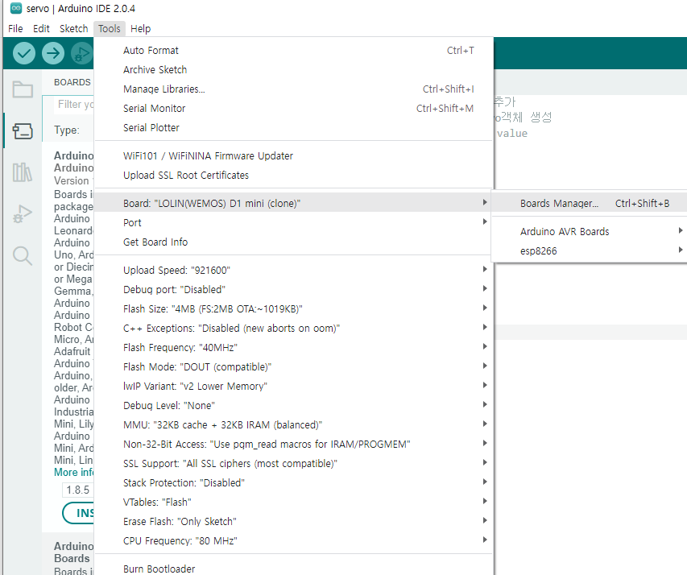Viewport: 687px width, 575px height.
Task: Expand the Port submenu
Action: pos(293,222)
